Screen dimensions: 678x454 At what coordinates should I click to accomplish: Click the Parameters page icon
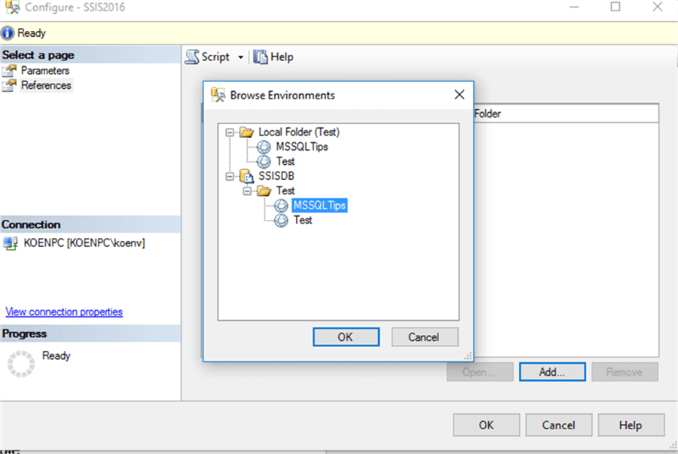click(9, 71)
